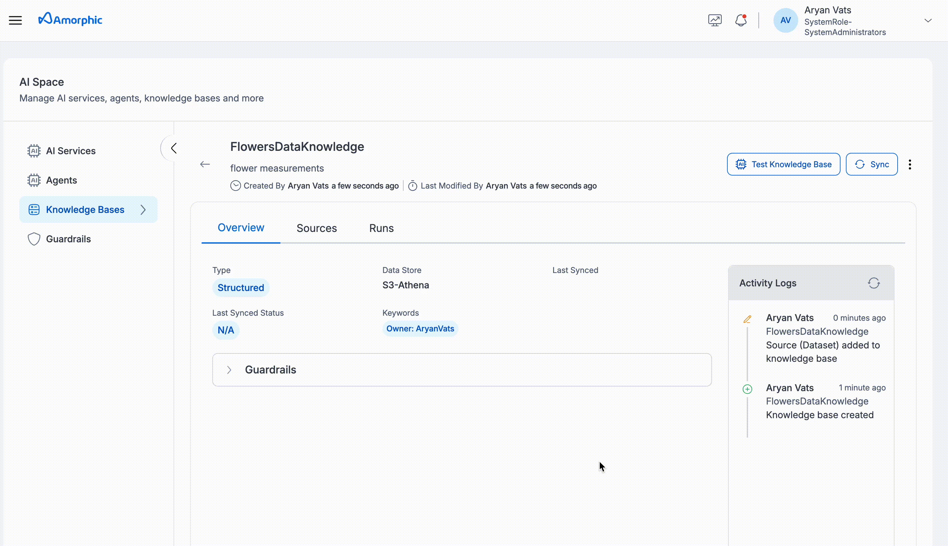Click the AI Services sidebar icon

[34, 151]
